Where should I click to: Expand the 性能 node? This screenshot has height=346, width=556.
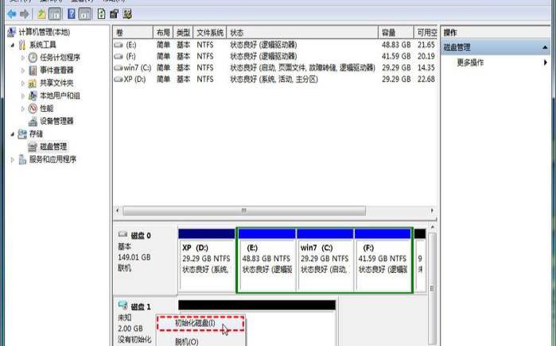[23, 109]
